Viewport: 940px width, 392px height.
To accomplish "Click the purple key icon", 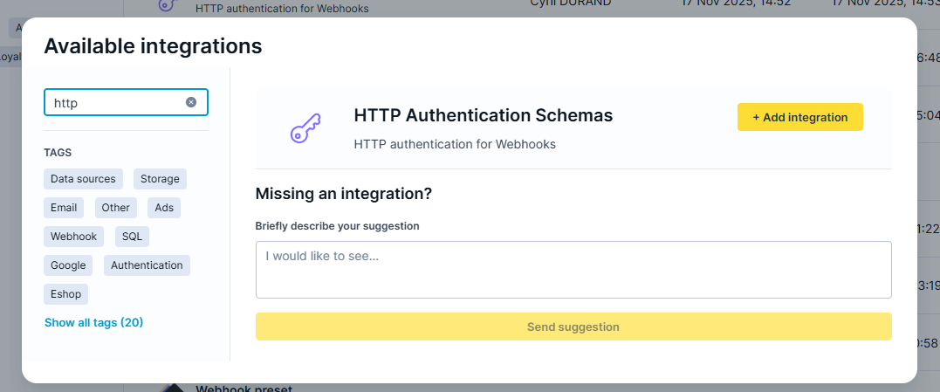I will tap(305, 129).
